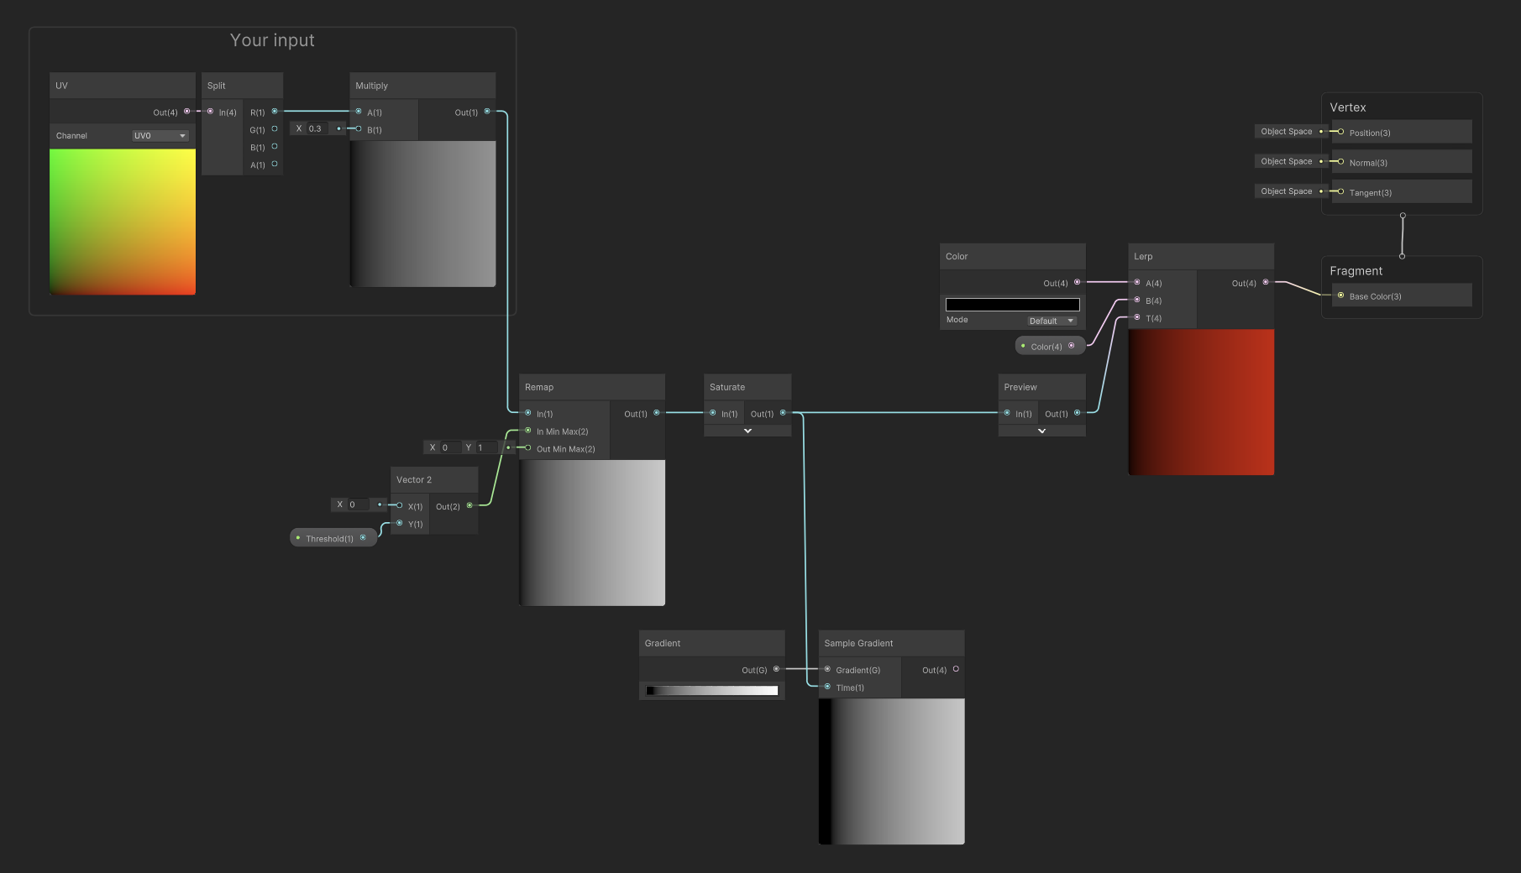Click the Out(4) port on the UV node

188,111
